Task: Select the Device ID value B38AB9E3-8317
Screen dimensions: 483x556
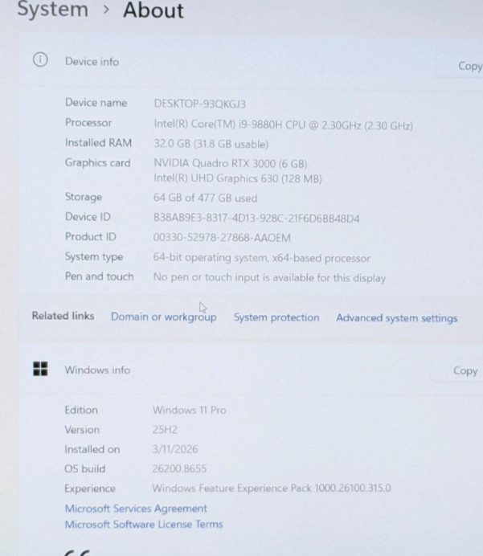Action: point(256,218)
